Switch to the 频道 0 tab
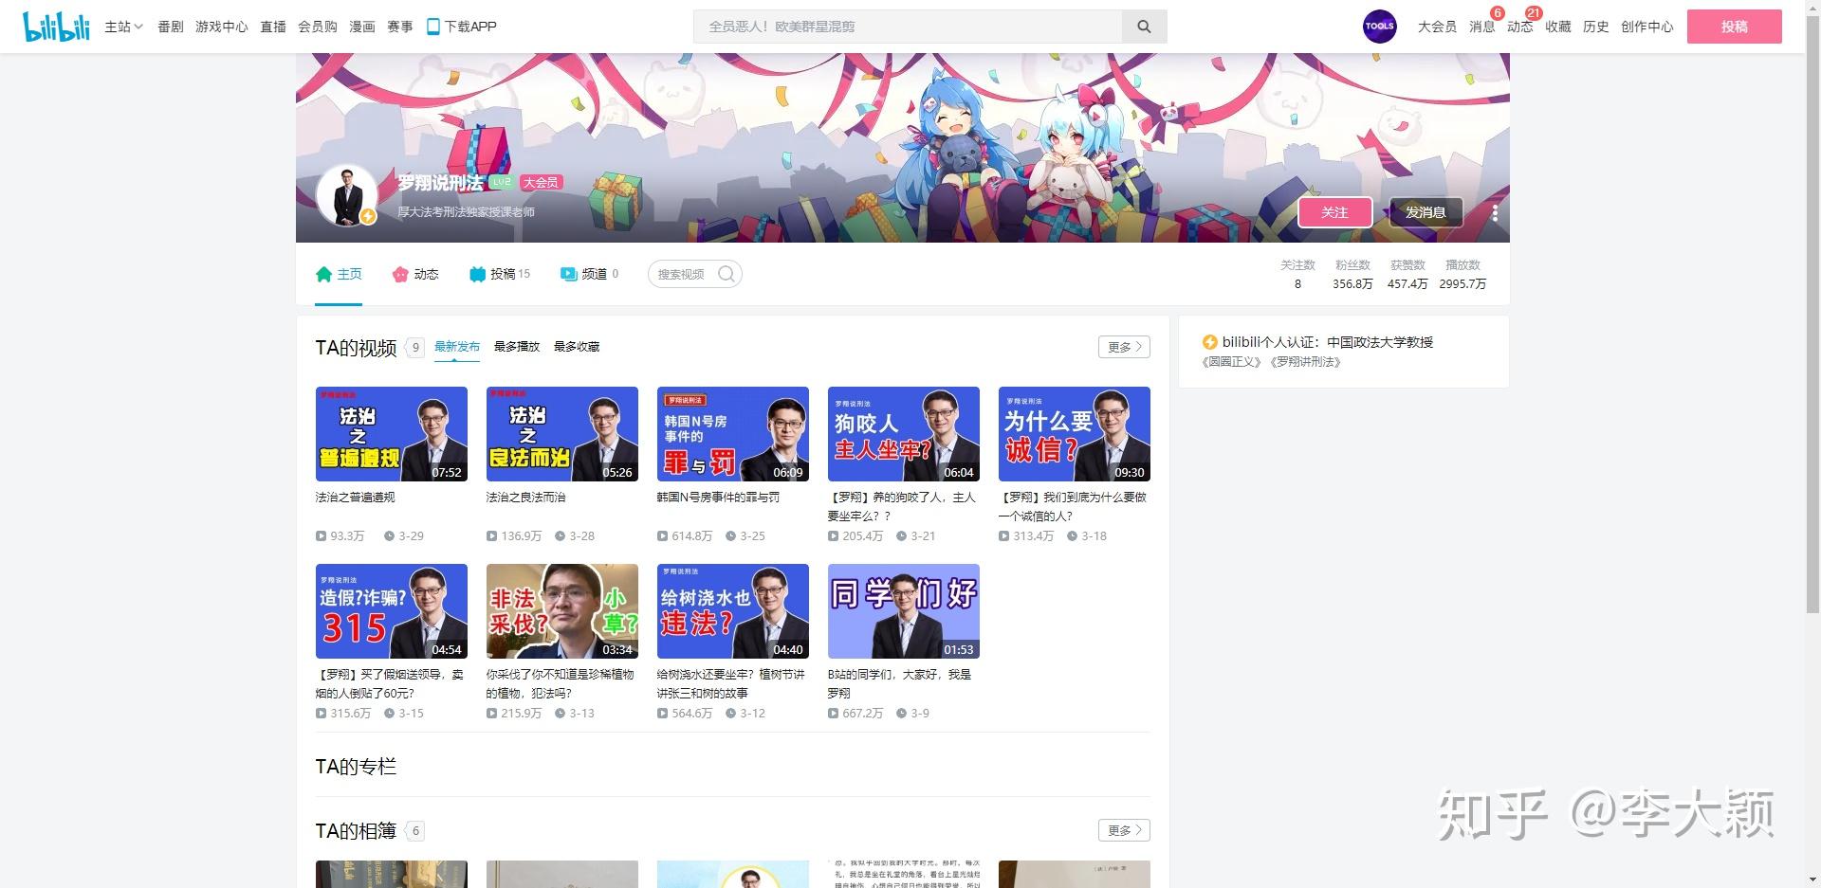This screenshot has height=888, width=1821. (590, 274)
